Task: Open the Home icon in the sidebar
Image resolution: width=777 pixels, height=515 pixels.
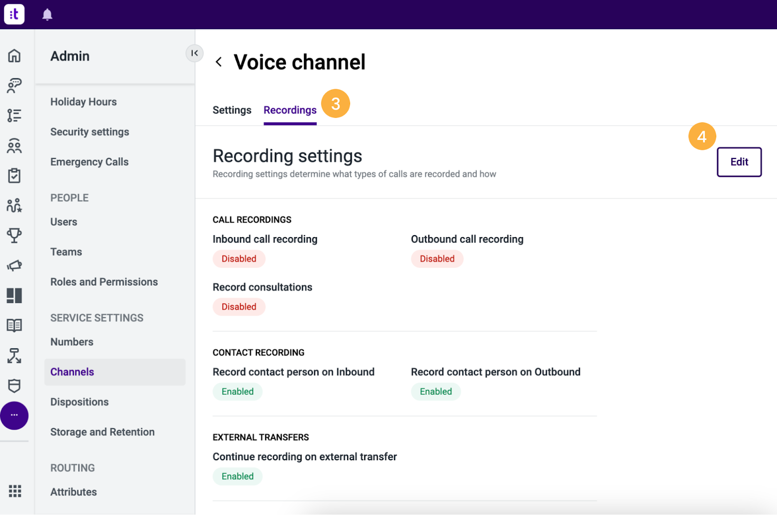Action: point(15,56)
